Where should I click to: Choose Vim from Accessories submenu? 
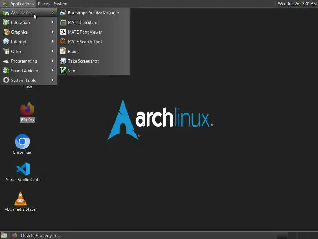(x=94, y=71)
